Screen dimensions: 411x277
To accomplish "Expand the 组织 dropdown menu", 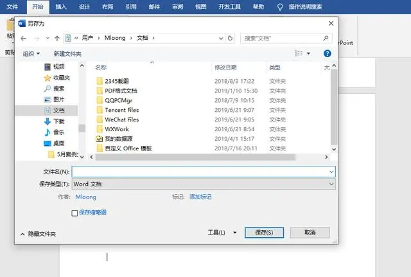I will (x=31, y=54).
